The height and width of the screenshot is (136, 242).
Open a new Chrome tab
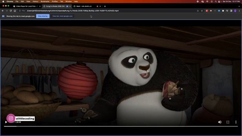(105, 6)
